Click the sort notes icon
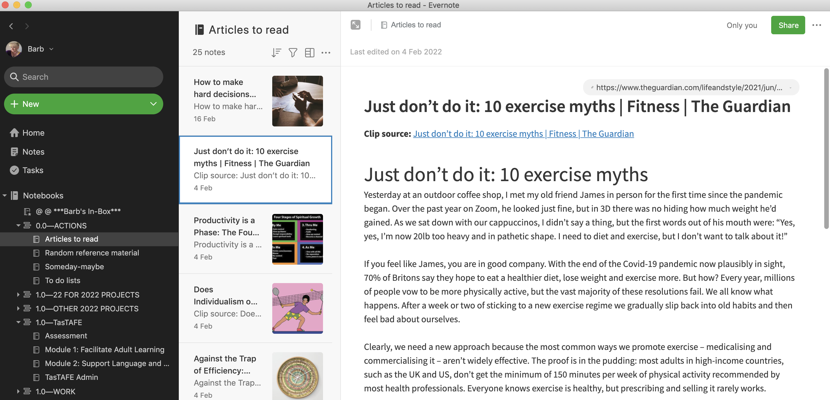Screen dimensions: 830x400 click(276, 52)
